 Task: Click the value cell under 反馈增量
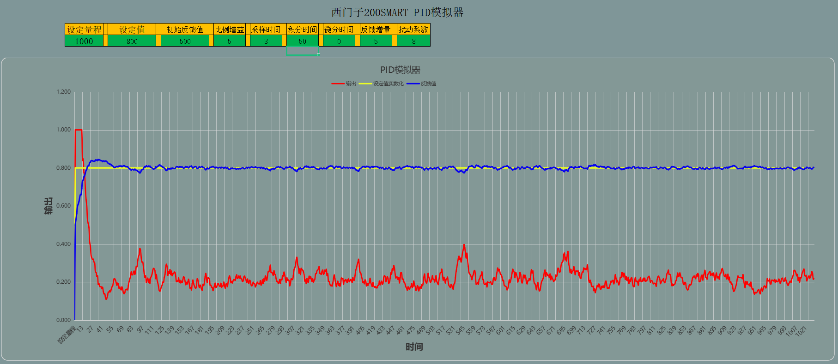(x=376, y=41)
